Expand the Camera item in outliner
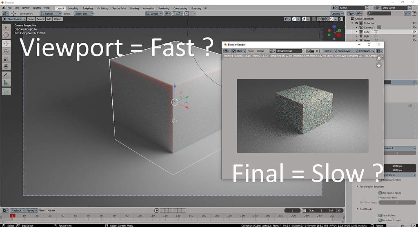 click(357, 27)
